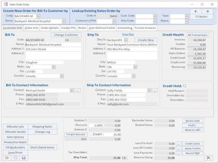Viewport: 218px width, 163px height.
Task: Switch to the Order Info tab
Action: coord(32,28)
